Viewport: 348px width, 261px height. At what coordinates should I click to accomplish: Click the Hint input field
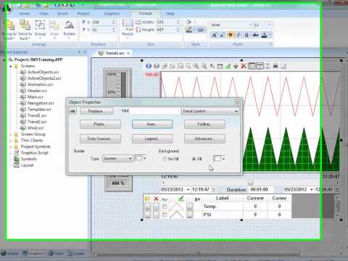tap(154, 111)
